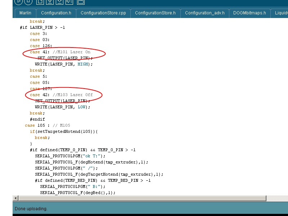The image size is (288, 216).
Task: Upload the sketch to the I/O board
Action: (x=69, y=1)
